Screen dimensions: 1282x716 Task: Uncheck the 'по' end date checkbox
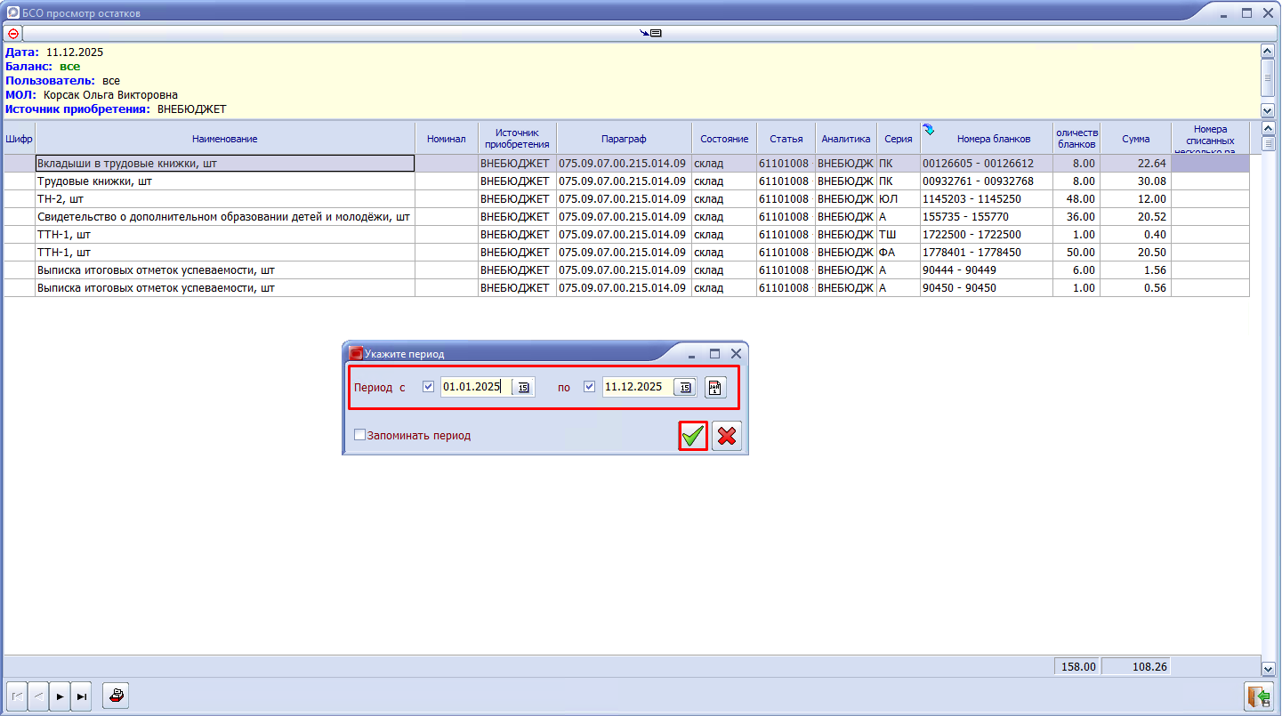point(589,387)
